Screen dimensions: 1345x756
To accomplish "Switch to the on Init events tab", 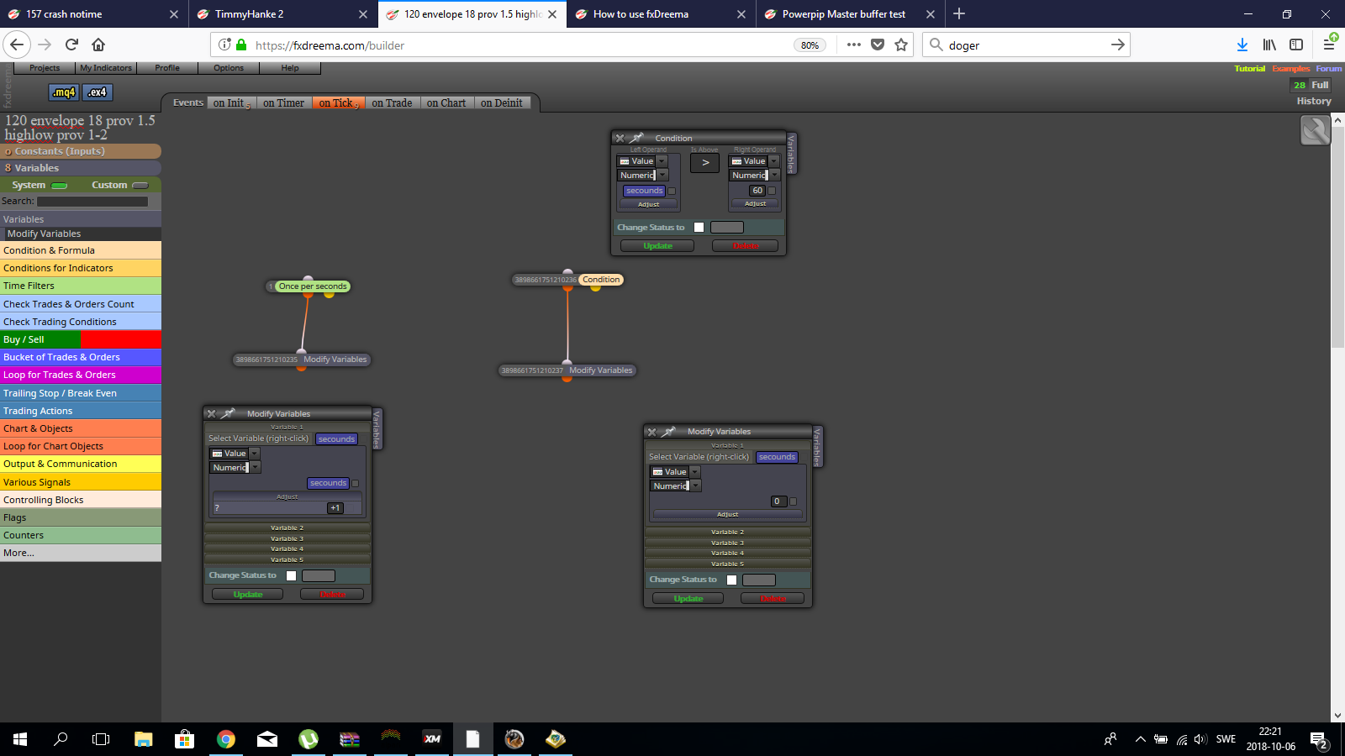I will [231, 102].
